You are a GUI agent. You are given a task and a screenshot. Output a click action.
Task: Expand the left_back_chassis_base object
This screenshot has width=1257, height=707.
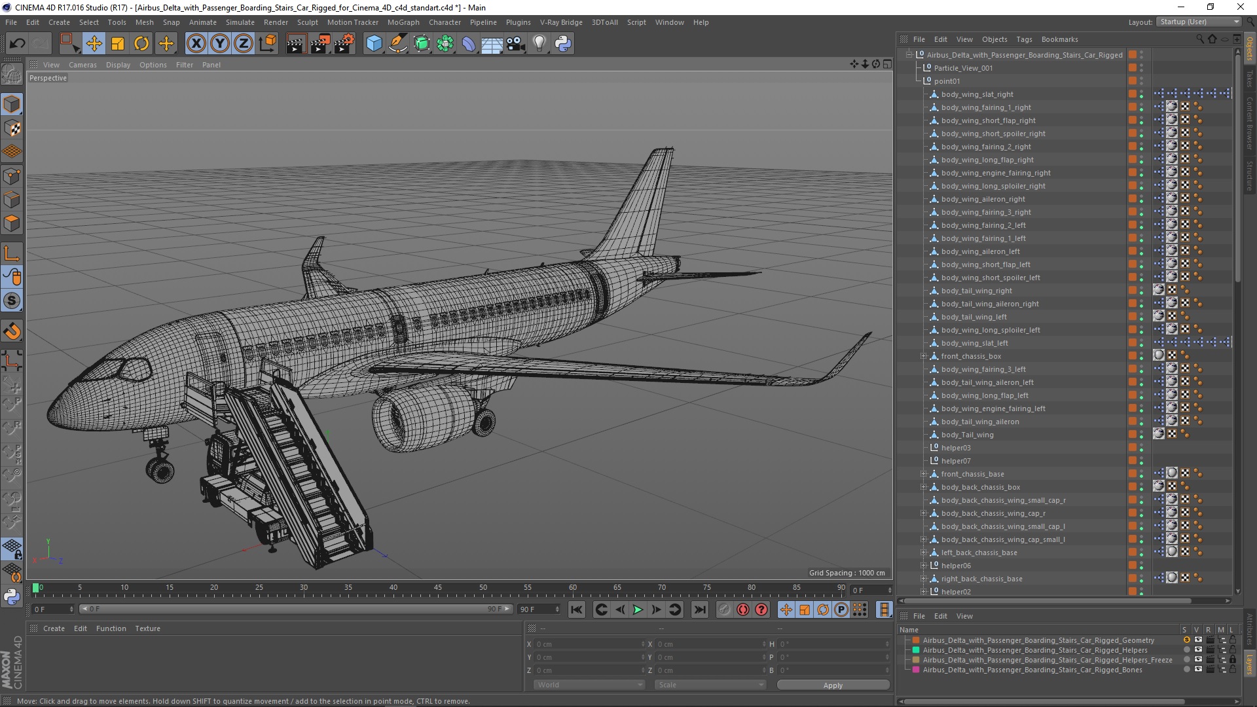click(924, 553)
